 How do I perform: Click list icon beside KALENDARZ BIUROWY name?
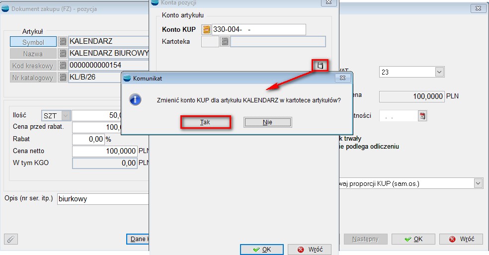(63, 53)
